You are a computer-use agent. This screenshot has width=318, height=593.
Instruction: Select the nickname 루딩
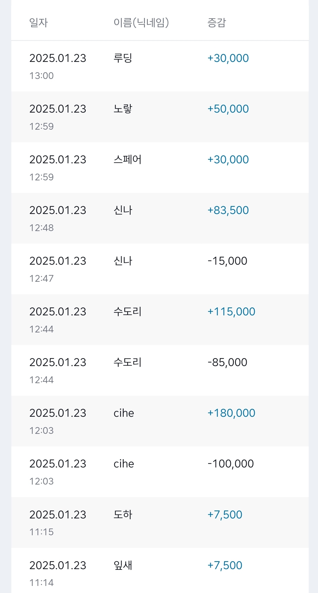(123, 58)
